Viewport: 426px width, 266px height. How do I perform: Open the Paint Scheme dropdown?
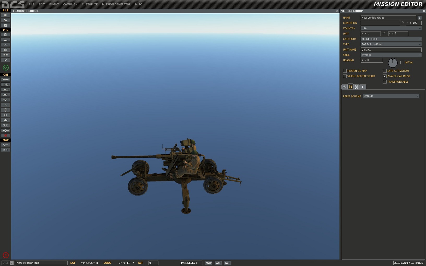(x=391, y=96)
